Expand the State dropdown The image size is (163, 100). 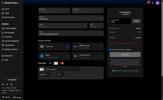[x=63, y=26]
